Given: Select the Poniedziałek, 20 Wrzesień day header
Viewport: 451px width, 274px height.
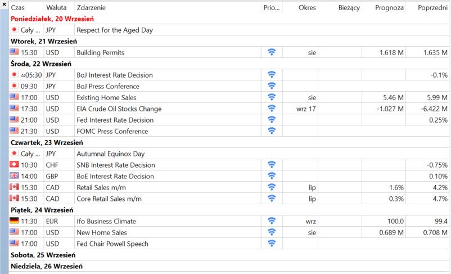Looking at the screenshot, I should pos(52,19).
